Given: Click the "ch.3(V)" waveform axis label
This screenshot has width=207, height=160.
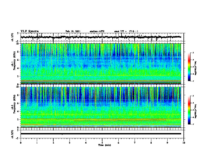Looking at the screenshot, I should [13, 134].
